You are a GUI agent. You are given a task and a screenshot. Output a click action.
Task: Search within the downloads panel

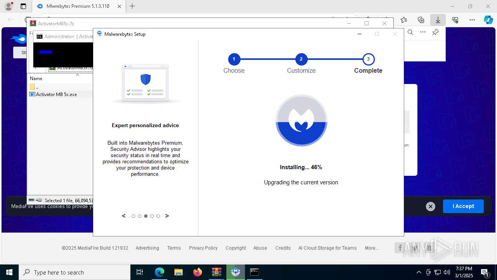pyautogui.click(x=410, y=32)
